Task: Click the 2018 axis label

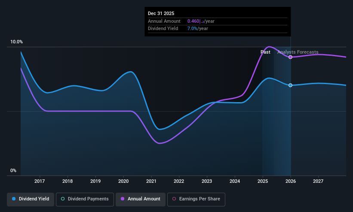Action: tap(68, 181)
